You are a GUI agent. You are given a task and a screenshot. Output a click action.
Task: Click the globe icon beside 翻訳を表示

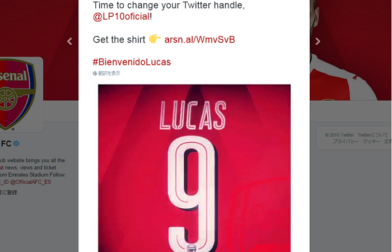pos(95,73)
